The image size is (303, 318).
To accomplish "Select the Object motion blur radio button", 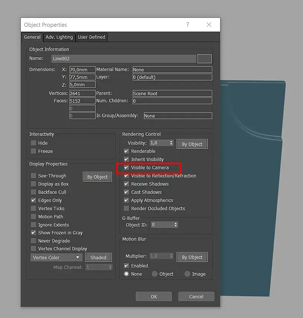I will coord(155,274).
